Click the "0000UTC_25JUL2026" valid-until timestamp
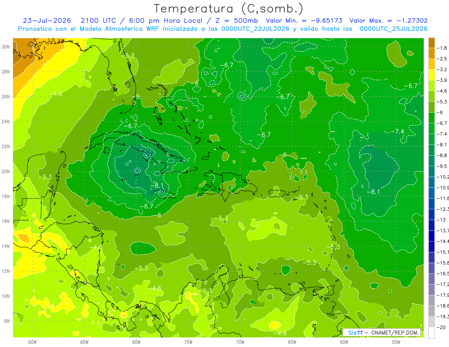The width and height of the screenshot is (449, 347). click(x=393, y=28)
